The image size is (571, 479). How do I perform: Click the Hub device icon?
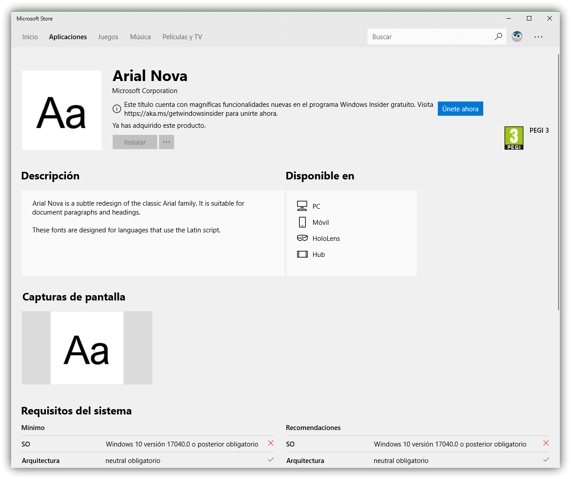click(x=302, y=254)
